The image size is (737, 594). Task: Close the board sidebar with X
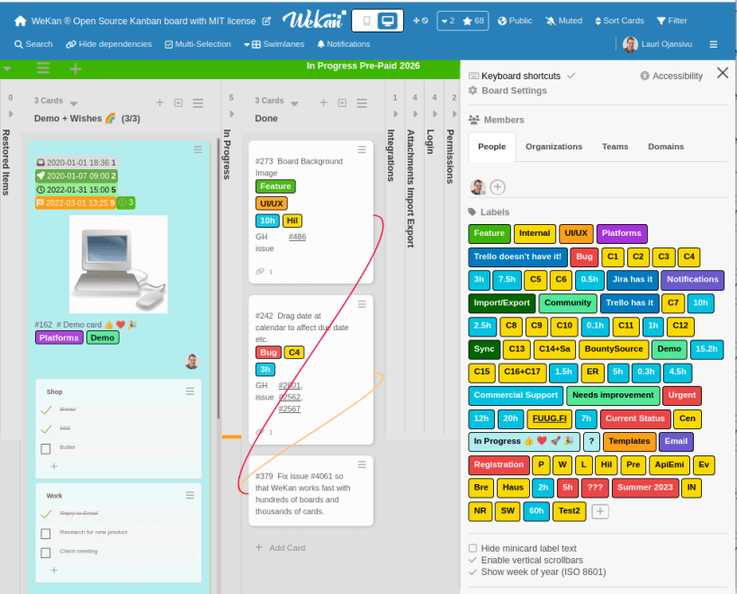(x=723, y=72)
